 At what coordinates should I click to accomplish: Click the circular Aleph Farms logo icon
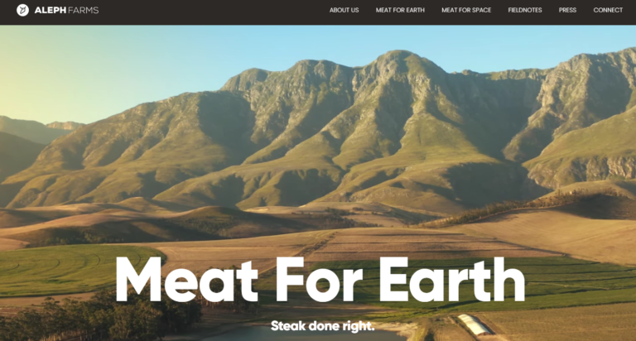coord(22,10)
